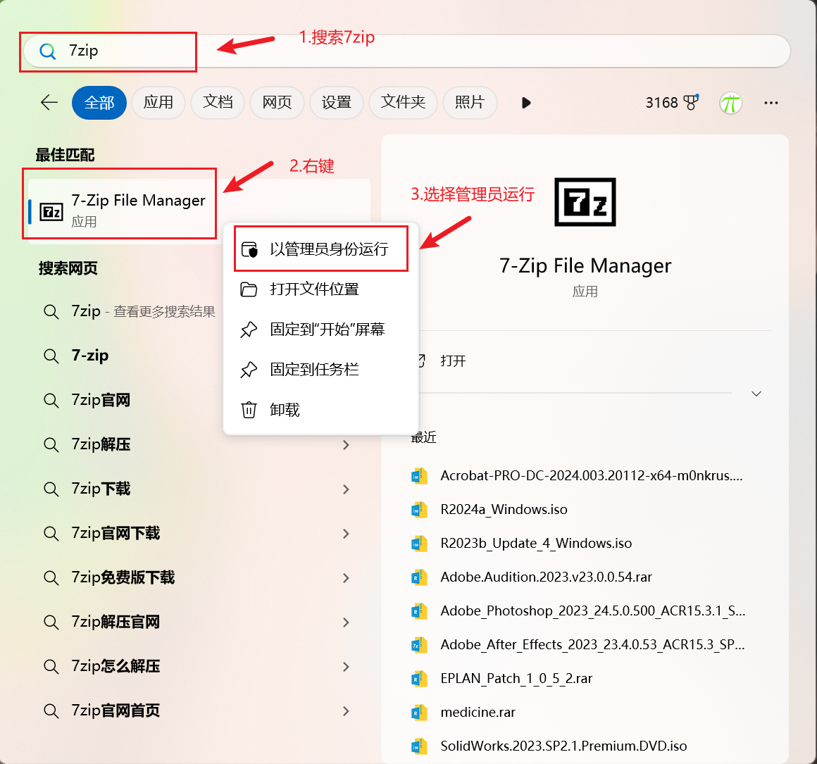817x764 pixels.
Task: Expand more actions with the down chevron
Action: pyautogui.click(x=756, y=394)
